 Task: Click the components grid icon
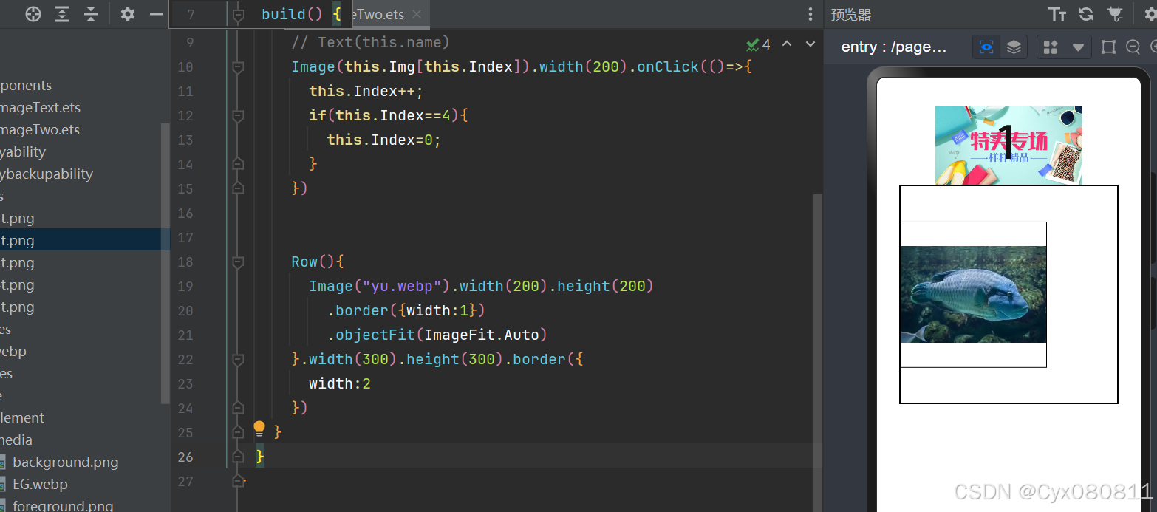point(1051,47)
